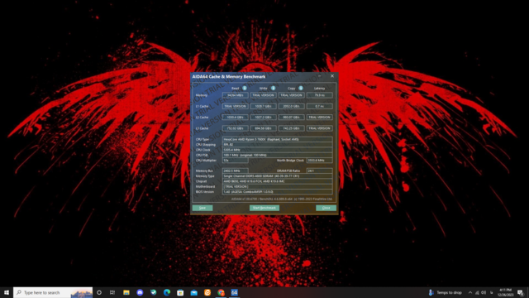Viewport: 529px width, 298px height.
Task: Open the Windows Start menu
Action: click(x=7, y=292)
